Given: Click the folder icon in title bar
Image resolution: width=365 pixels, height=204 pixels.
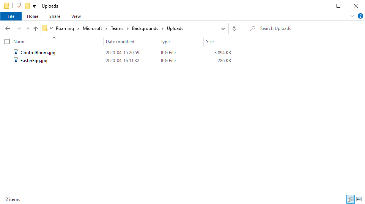Looking at the screenshot, I should coord(6,6).
